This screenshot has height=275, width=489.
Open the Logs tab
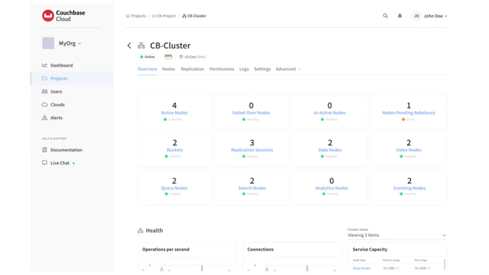pyautogui.click(x=244, y=69)
